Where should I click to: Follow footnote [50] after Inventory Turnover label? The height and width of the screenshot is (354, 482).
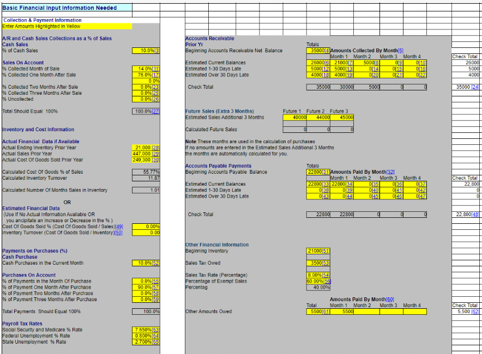[x=119, y=233]
